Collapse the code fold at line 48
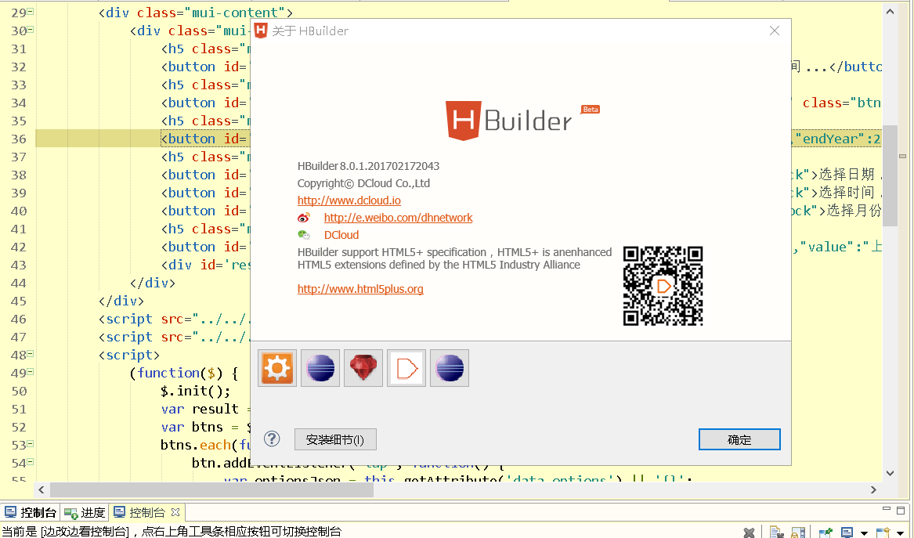The image size is (914, 538). click(31, 355)
